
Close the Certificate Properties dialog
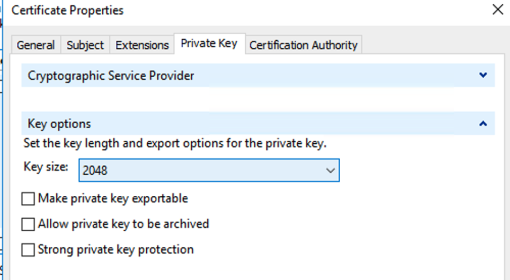pos(498,10)
